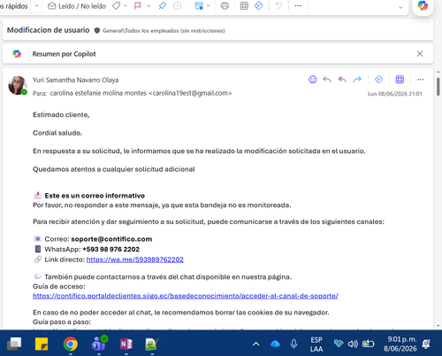Pin this email with the pin icon

click(162, 6)
